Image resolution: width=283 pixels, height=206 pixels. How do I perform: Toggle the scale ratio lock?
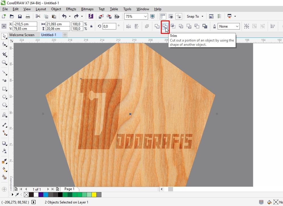coord(91,26)
